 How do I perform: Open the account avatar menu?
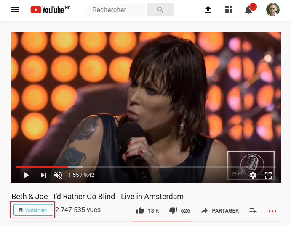tap(272, 10)
